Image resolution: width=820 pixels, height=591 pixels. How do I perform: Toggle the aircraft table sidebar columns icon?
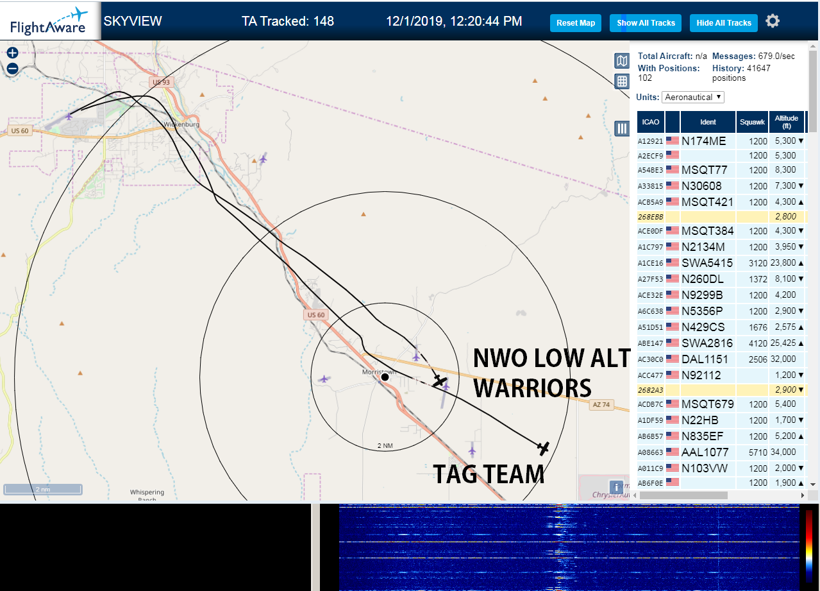(x=622, y=128)
